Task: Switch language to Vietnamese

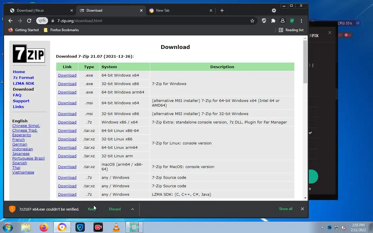Action: 23,172
